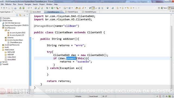Open the Project menu
174x98 pixels.
point(42,4)
